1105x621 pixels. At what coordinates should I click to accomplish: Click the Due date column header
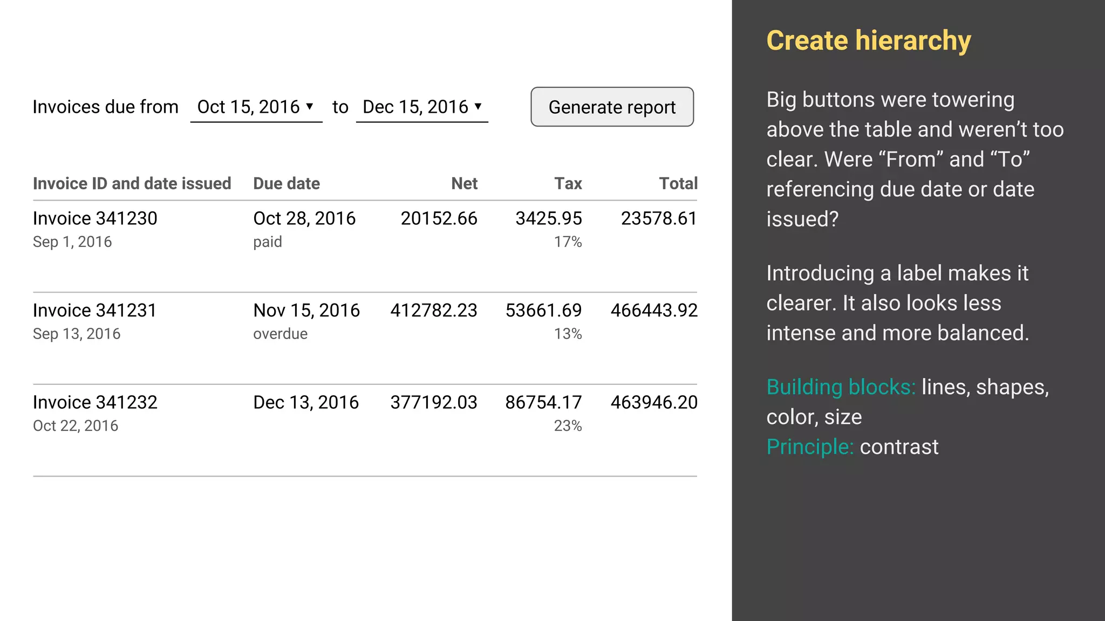287,183
